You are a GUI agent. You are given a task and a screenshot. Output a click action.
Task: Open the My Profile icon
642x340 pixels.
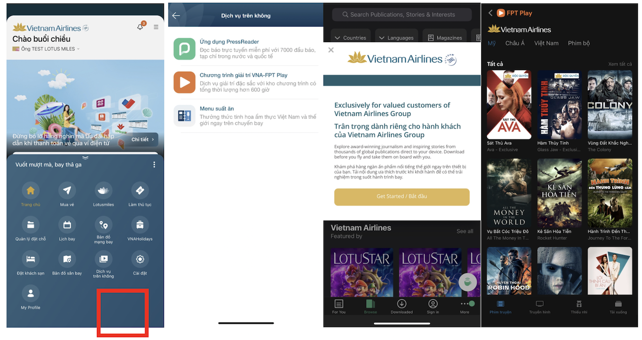coord(31,293)
